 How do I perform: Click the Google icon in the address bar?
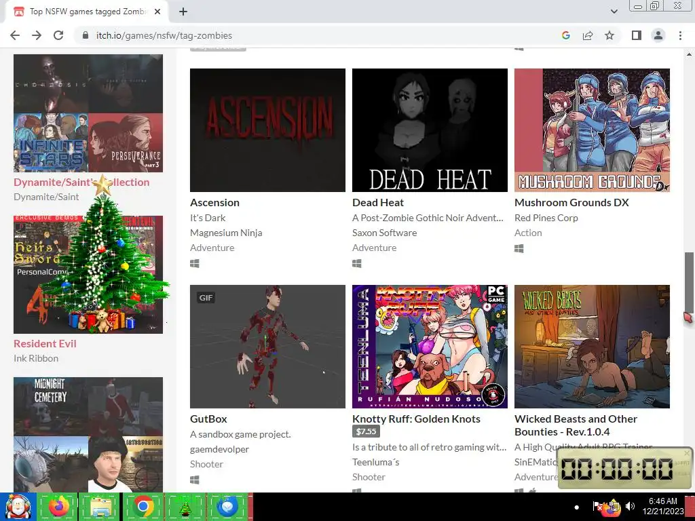[565, 35]
